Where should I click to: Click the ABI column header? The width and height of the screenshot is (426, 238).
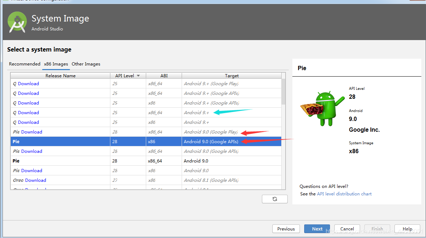(164, 76)
